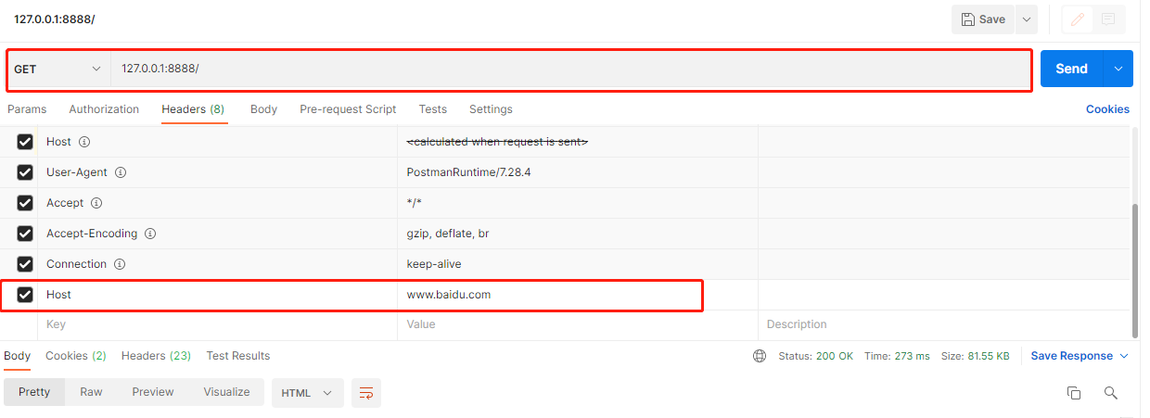Screen dimensions: 1150x418
Task: Click the info icon beside Connection
Action: [x=120, y=264]
